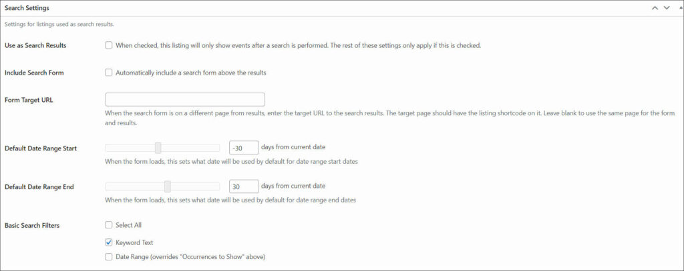
Task: Enable the Date Range filter checkbox
Action: 109,256
